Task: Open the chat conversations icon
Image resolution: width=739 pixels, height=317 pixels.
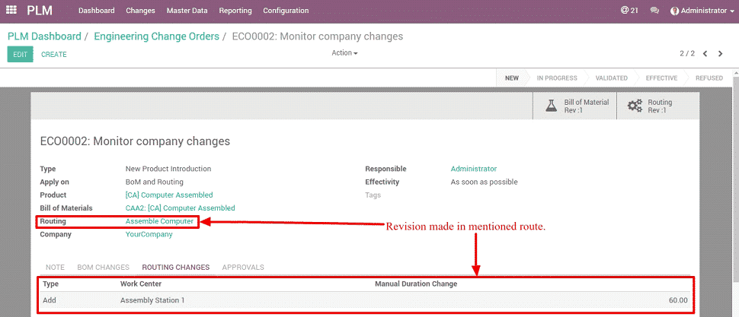Action: pos(654,11)
